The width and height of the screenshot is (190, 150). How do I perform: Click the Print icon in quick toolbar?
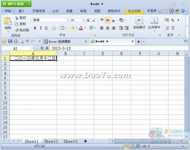(16, 41)
